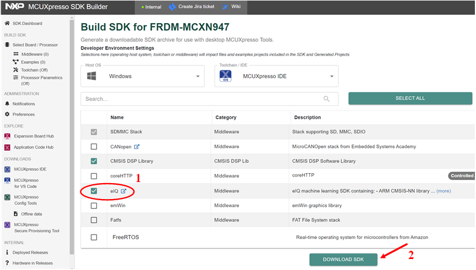Open Expansion Board Hub link

(34, 136)
